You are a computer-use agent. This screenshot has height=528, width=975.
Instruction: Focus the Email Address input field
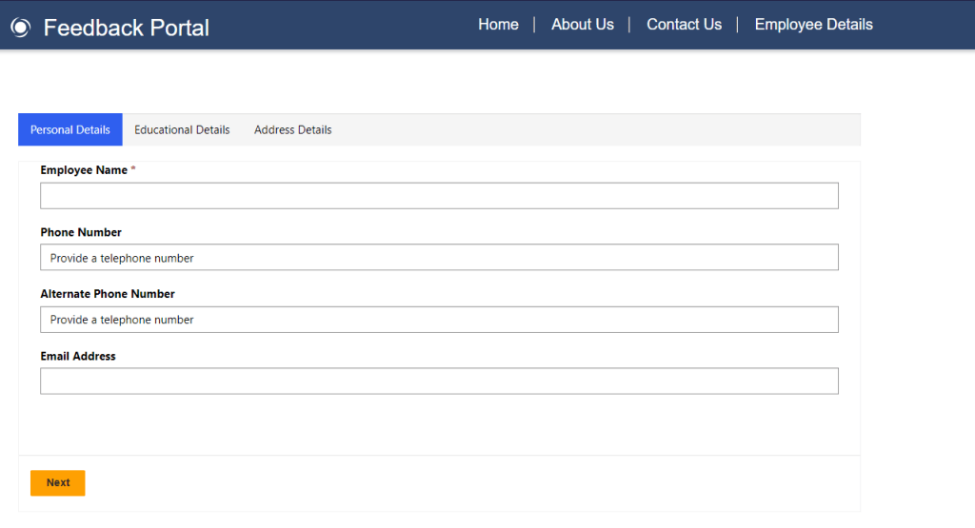pyautogui.click(x=439, y=381)
